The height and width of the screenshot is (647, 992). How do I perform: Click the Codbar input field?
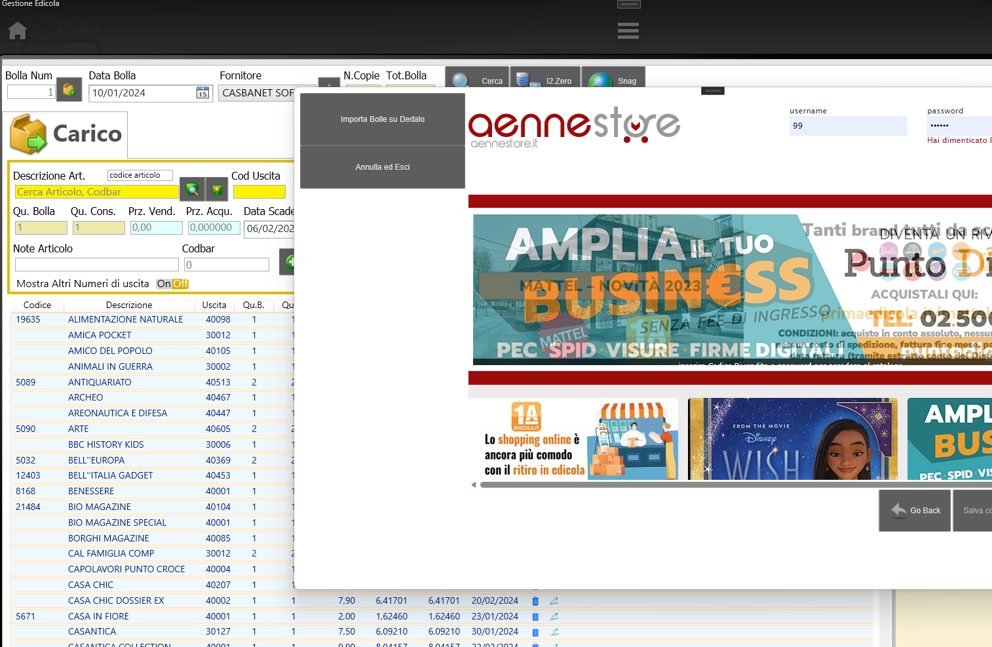tap(227, 264)
